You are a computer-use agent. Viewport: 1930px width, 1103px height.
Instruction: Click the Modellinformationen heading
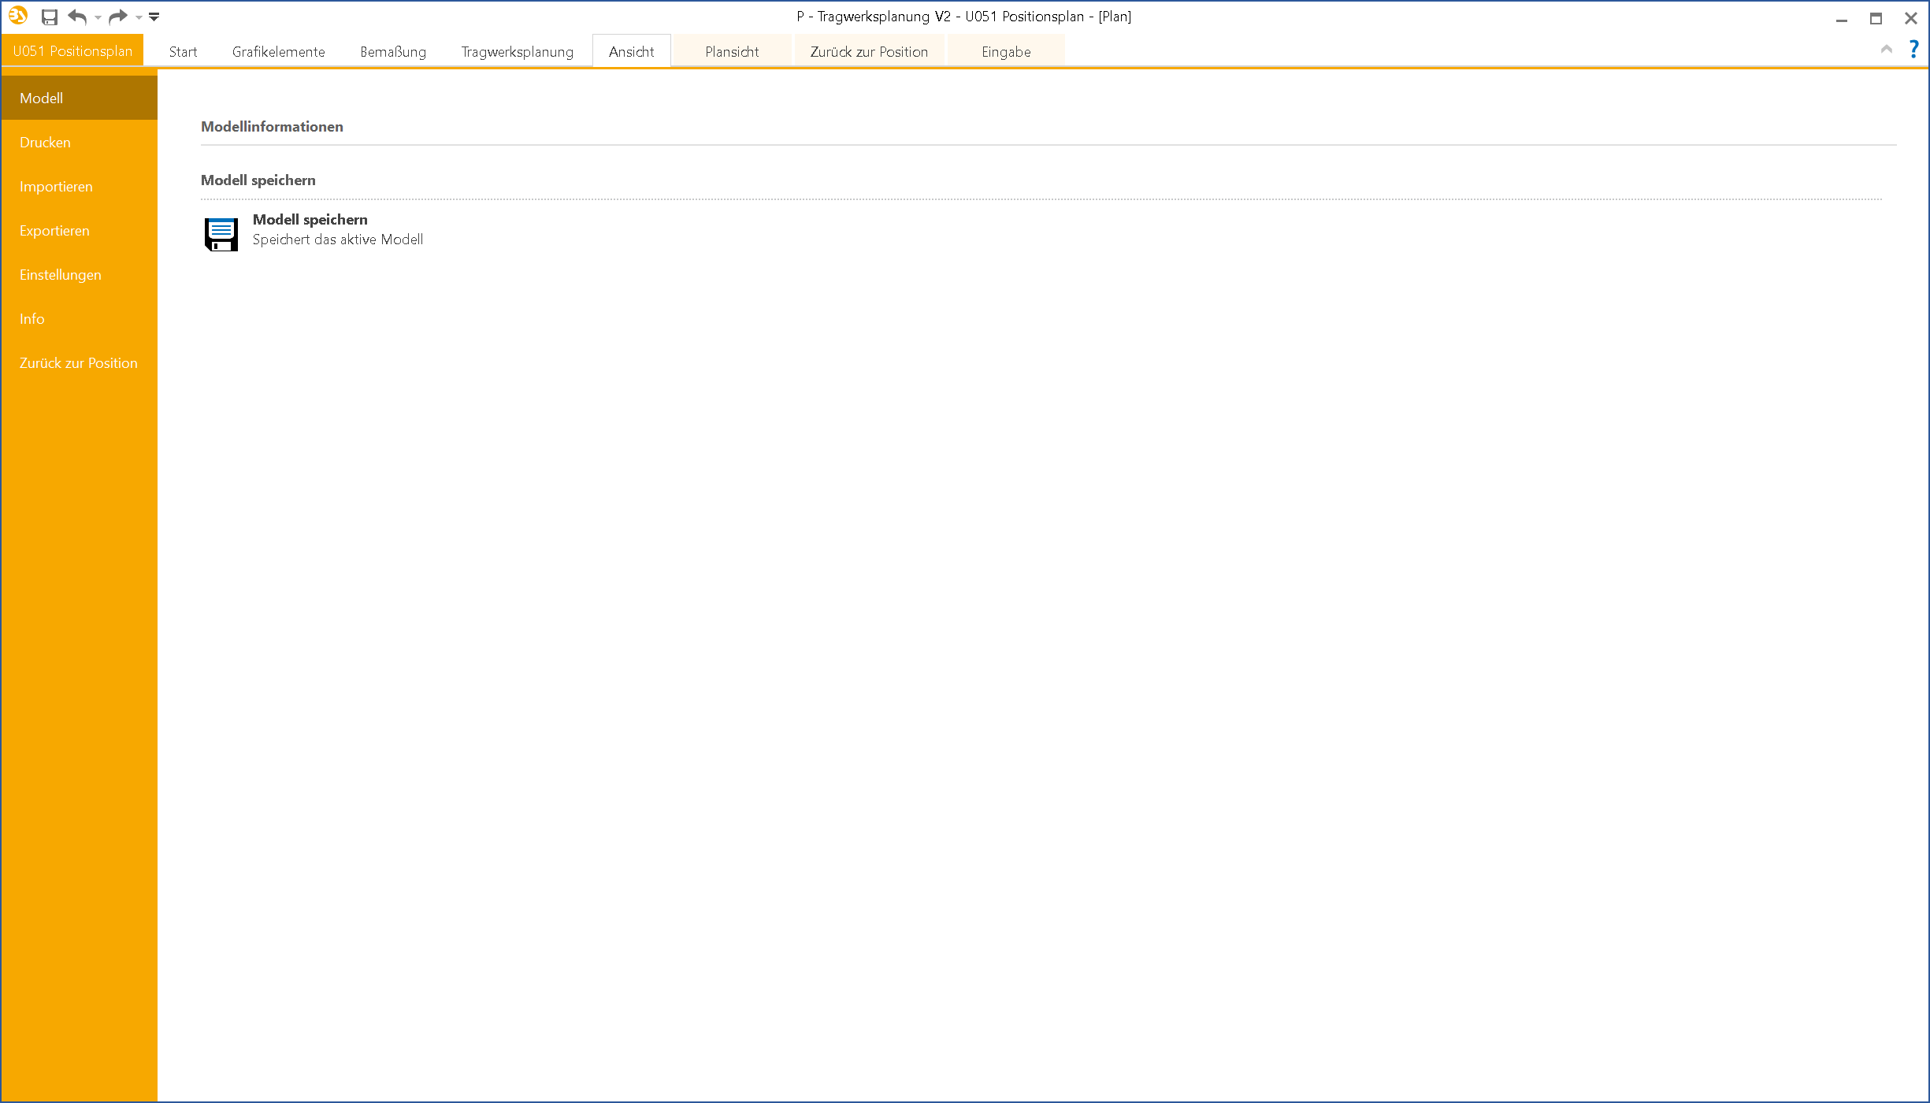[272, 127]
